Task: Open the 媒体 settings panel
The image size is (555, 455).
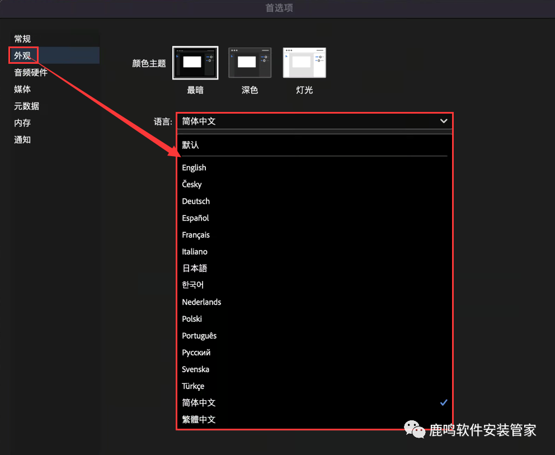Action: point(22,89)
